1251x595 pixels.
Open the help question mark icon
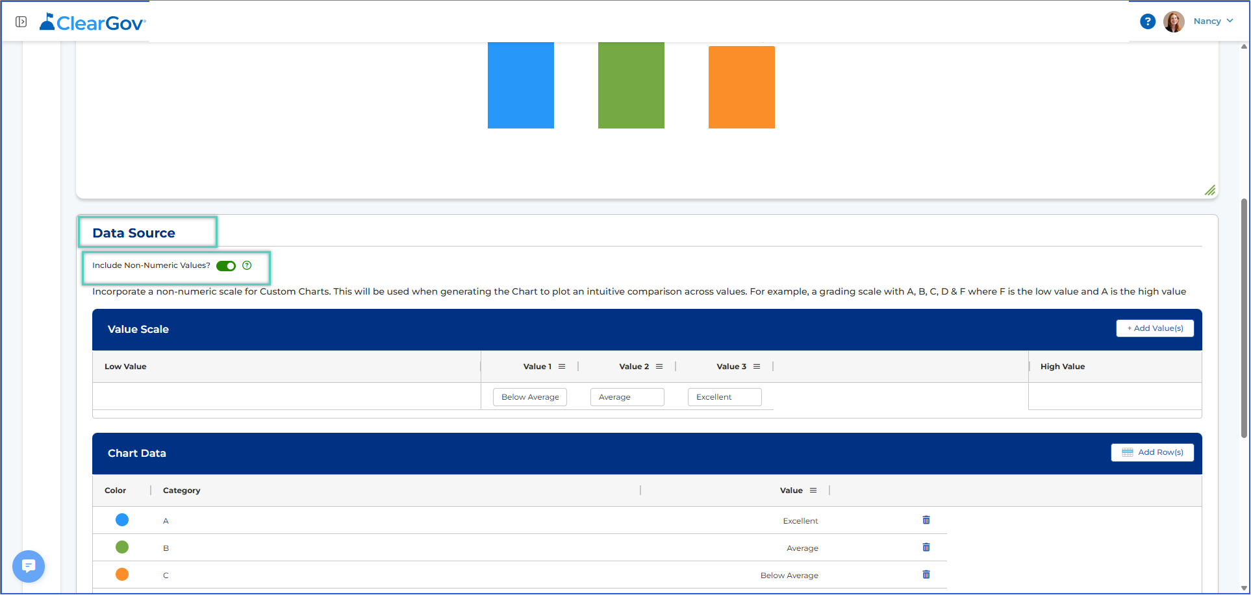coord(1148,21)
